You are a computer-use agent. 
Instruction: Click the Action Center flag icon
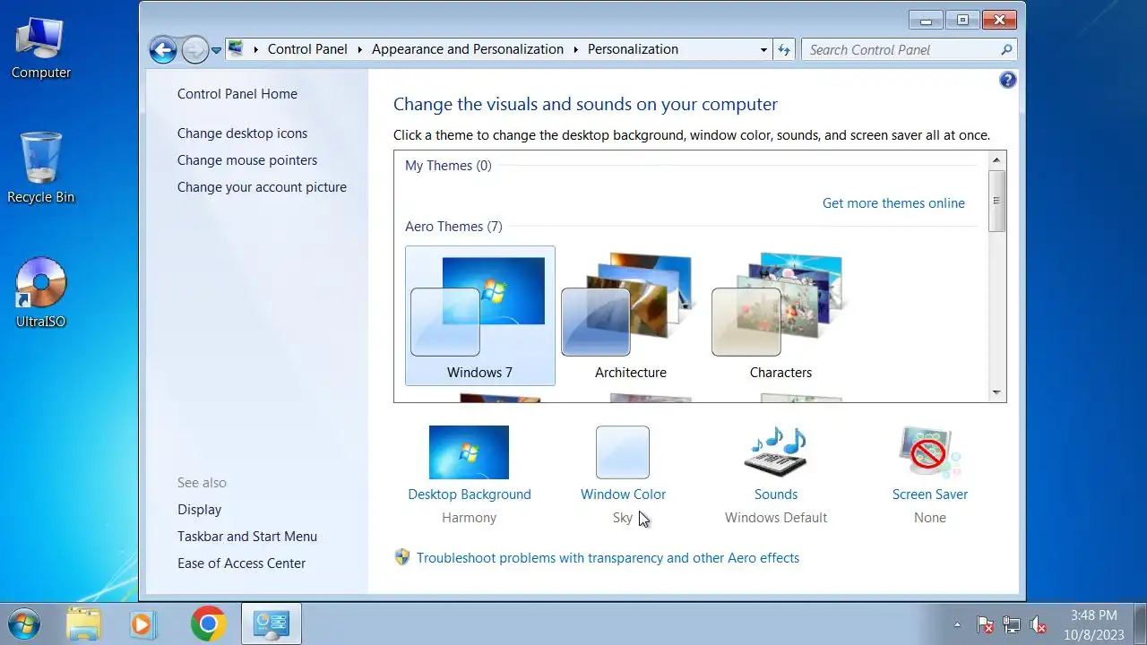(985, 625)
